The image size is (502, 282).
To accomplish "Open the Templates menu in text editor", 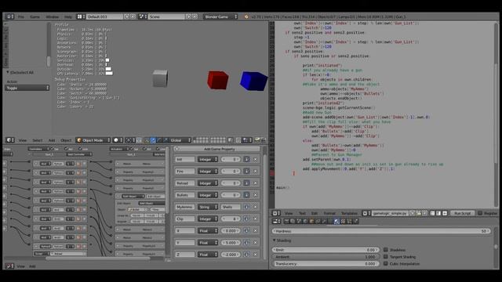I will click(349, 213).
